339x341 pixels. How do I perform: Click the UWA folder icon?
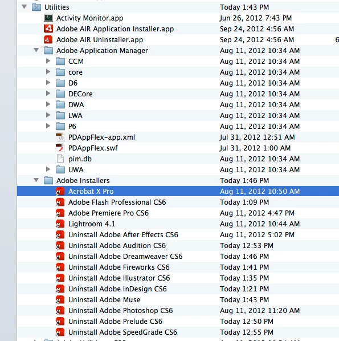(x=60, y=169)
